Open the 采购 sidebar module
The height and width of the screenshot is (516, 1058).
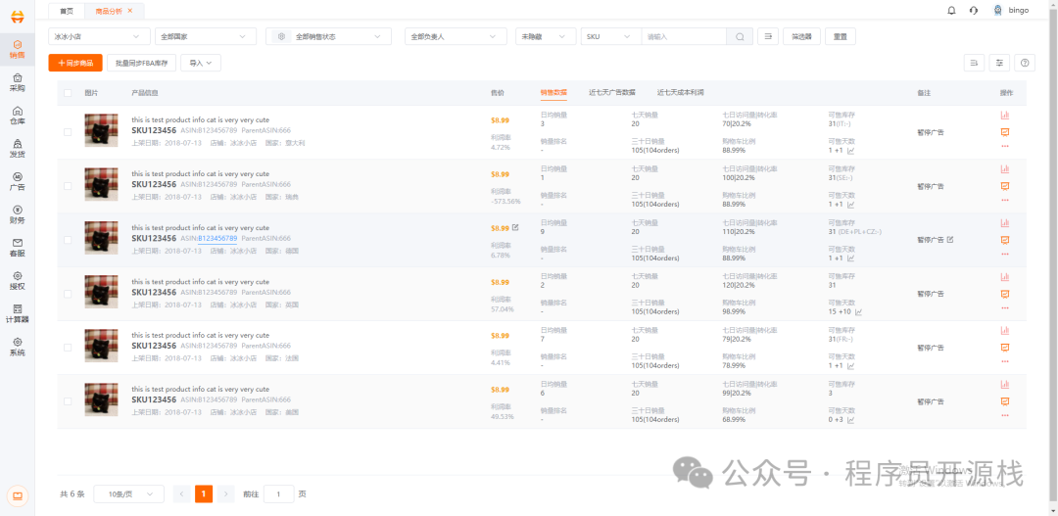point(18,82)
